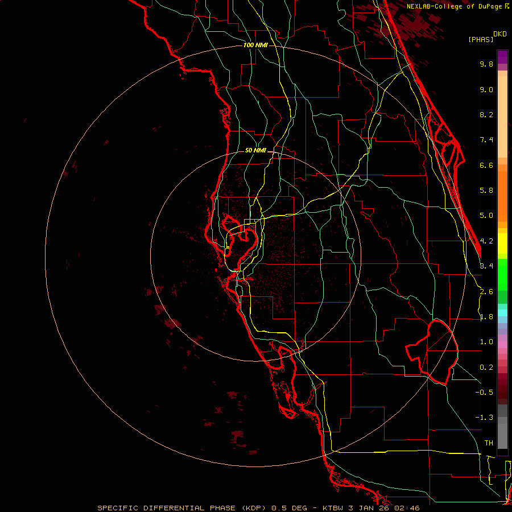Click the 9.0 scale value

(x=486, y=89)
